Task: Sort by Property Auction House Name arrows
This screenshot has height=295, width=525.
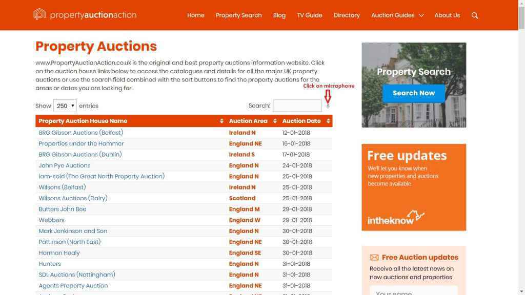Action: coord(221,121)
